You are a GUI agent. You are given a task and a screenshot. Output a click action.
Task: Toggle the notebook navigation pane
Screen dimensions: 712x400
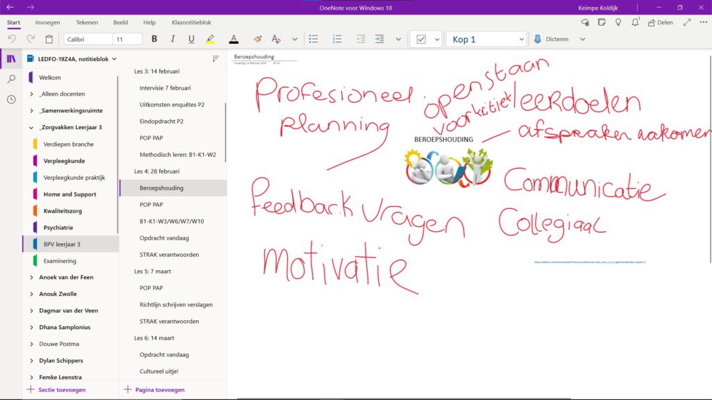click(x=11, y=59)
